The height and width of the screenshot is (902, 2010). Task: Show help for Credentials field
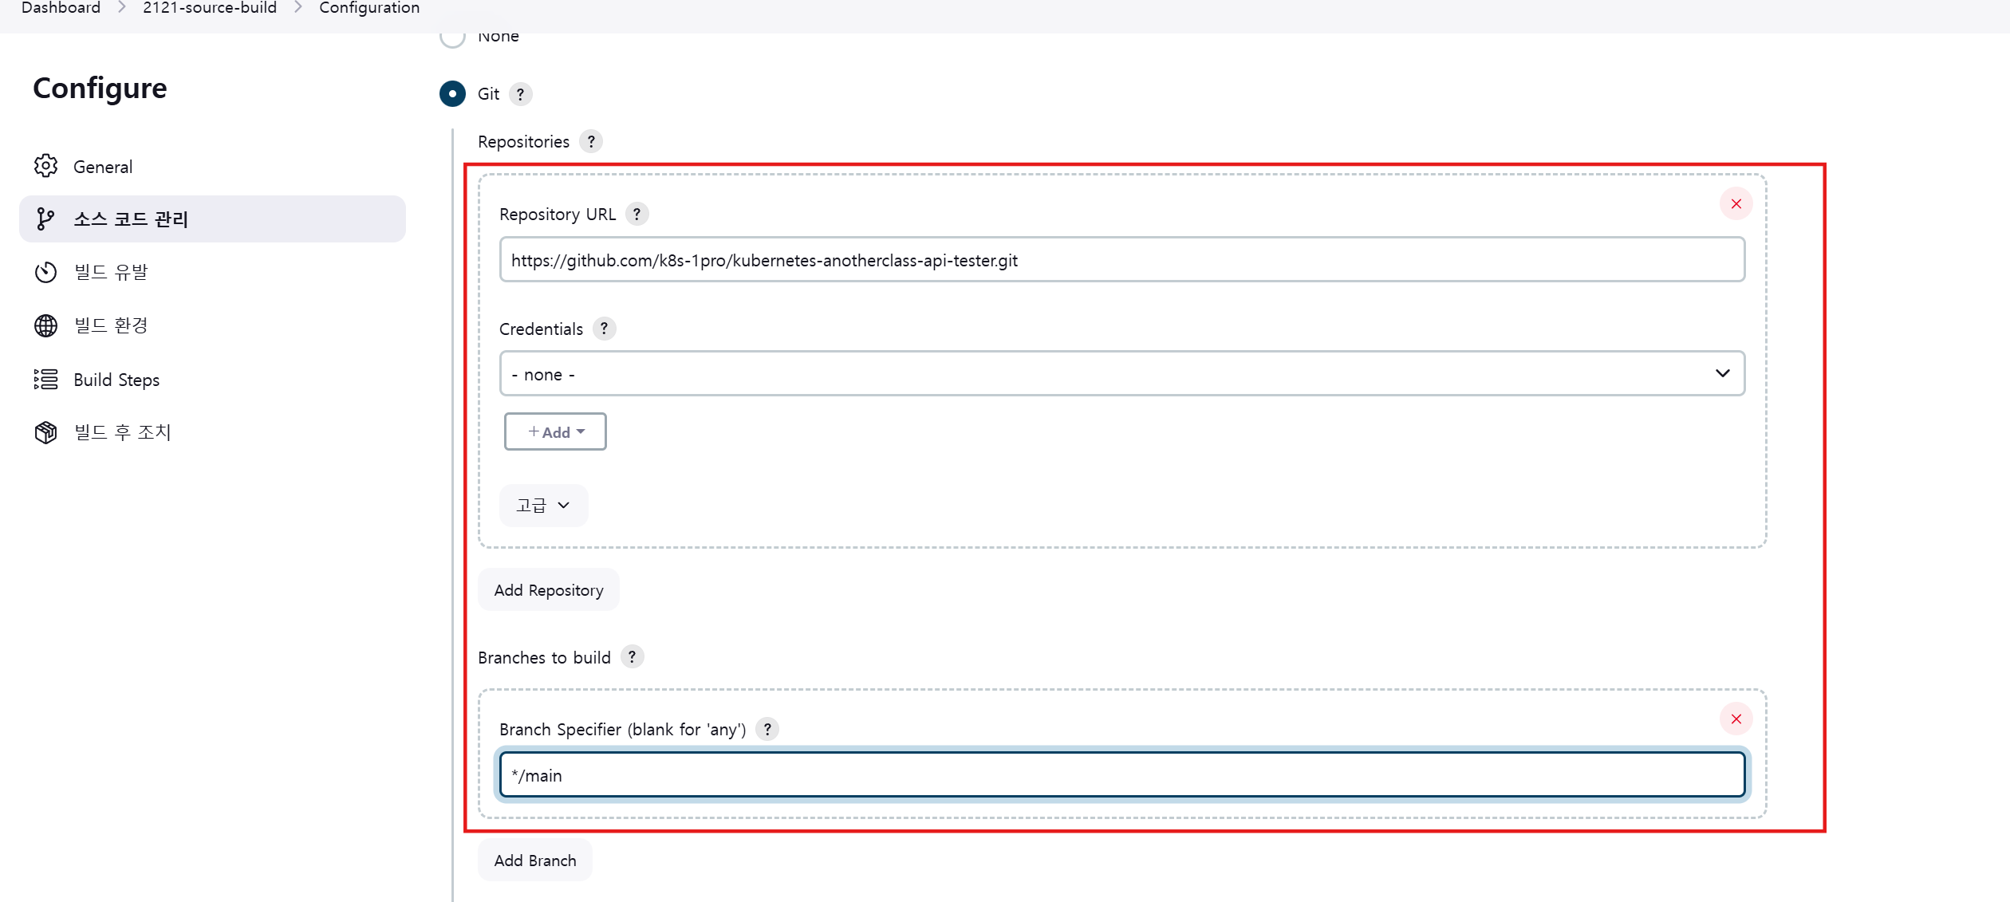tap(604, 329)
